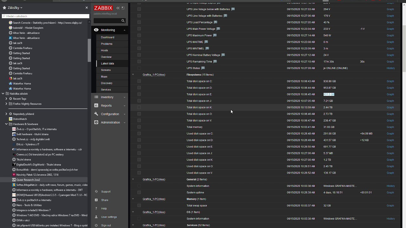
Task: Tick checkbox for Used disk space on C:
Action: [x=139, y=134]
